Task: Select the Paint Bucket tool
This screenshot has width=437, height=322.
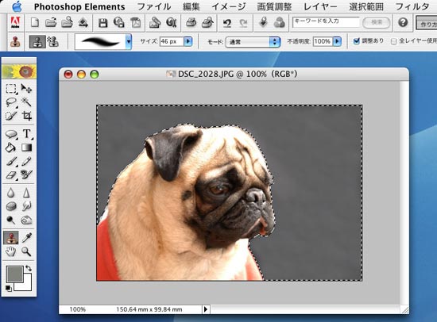Action: pyautogui.click(x=11, y=148)
